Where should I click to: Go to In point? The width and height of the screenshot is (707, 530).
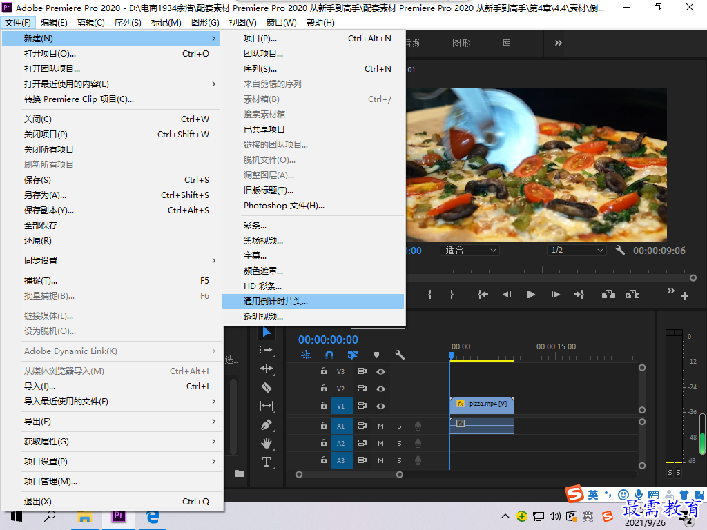(x=483, y=294)
